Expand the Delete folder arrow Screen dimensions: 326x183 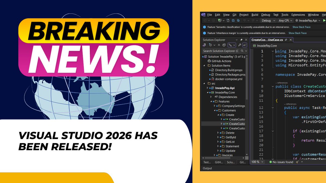pyautogui.click(x=218, y=133)
